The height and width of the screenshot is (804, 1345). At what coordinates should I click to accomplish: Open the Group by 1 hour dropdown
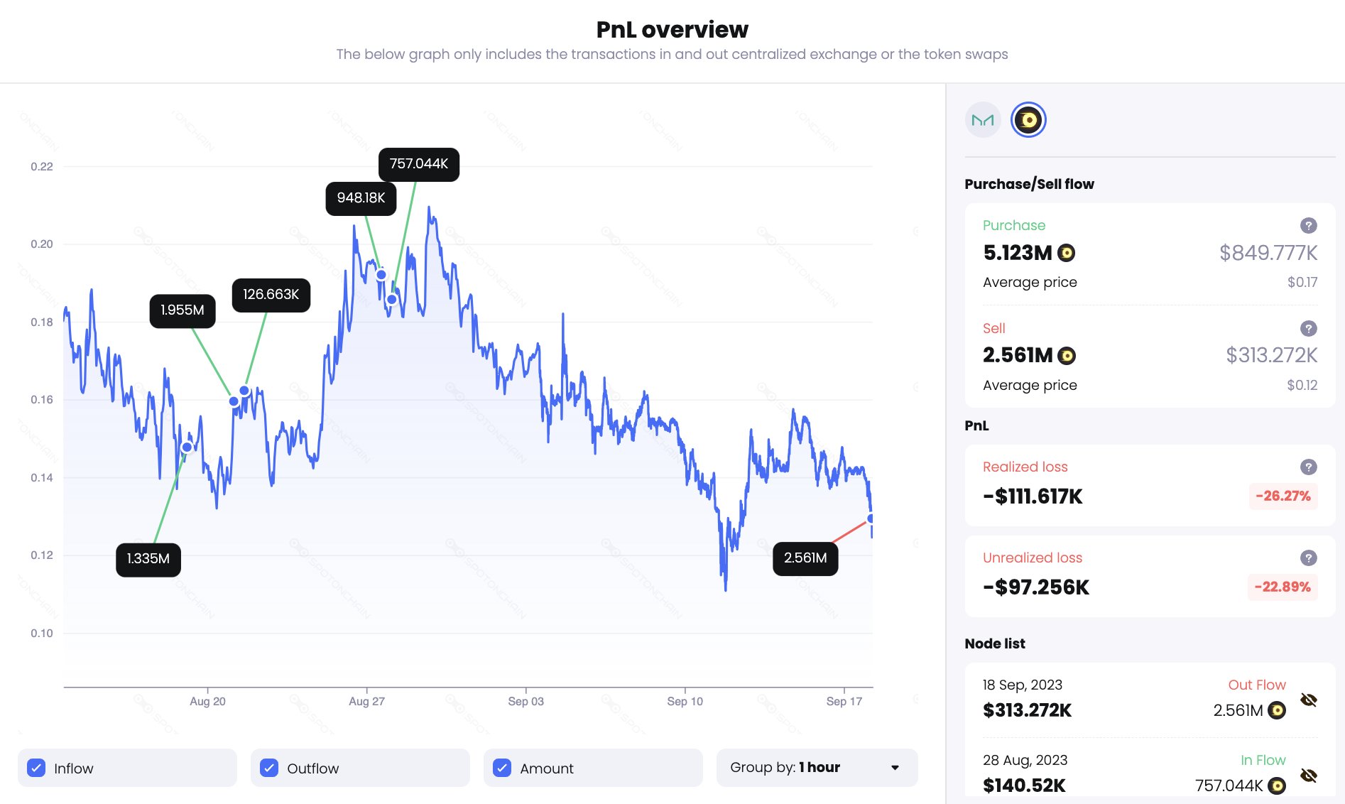click(x=816, y=768)
